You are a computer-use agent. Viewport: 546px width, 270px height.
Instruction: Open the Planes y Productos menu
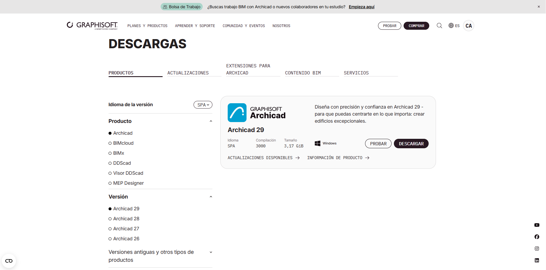pyautogui.click(x=147, y=26)
